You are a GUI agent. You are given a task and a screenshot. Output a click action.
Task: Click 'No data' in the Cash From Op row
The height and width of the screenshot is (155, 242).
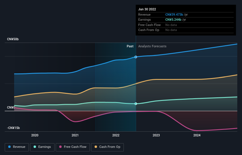click(x=171, y=30)
